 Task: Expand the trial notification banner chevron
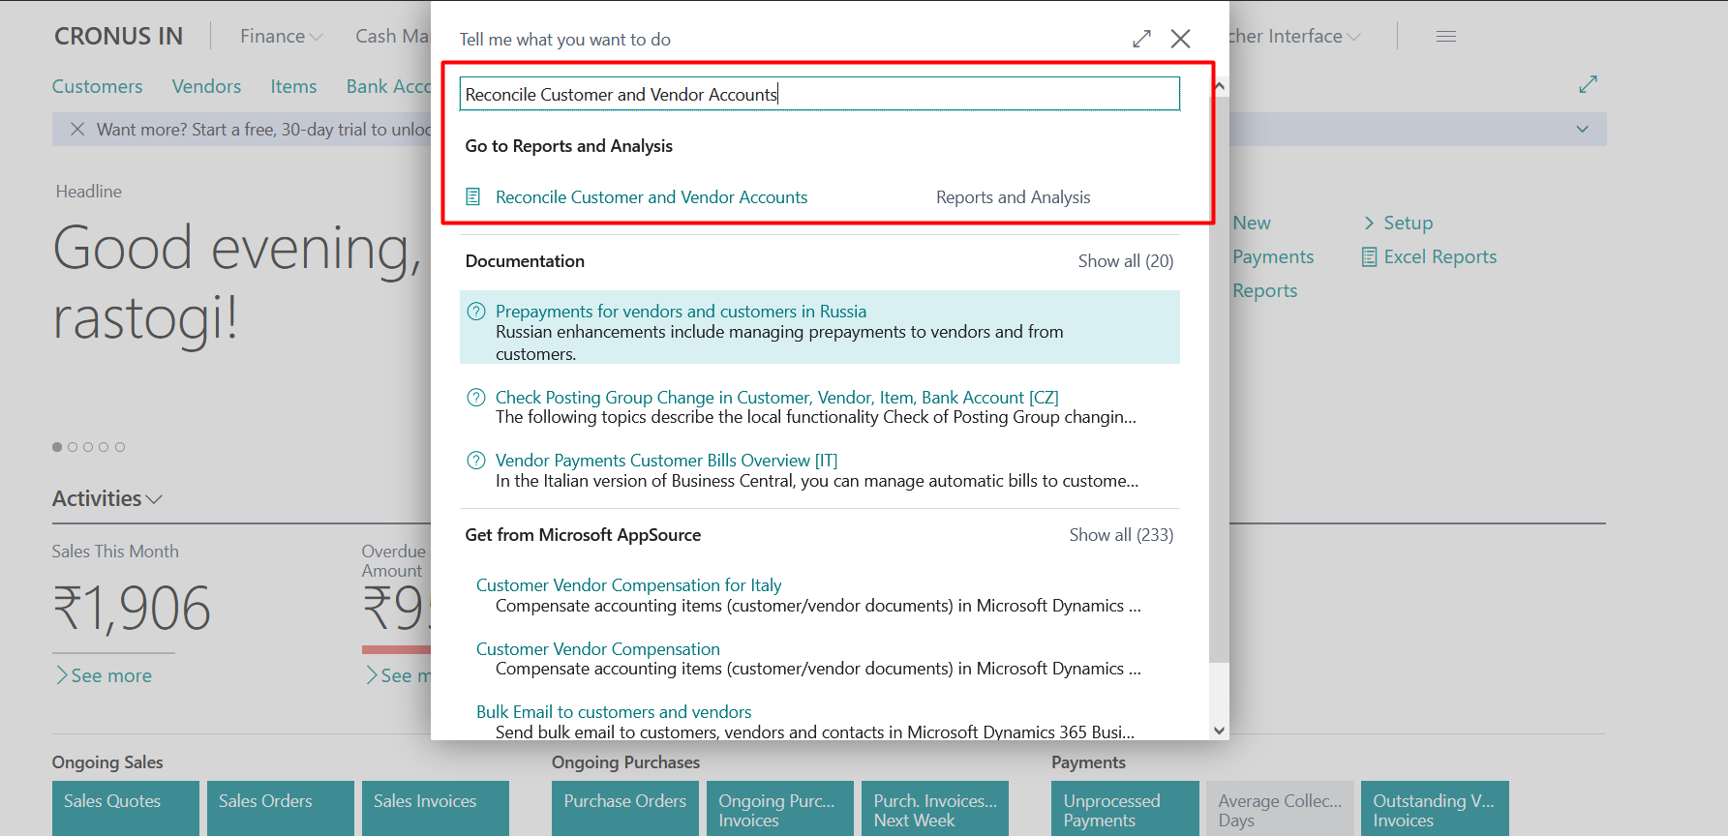(1582, 130)
